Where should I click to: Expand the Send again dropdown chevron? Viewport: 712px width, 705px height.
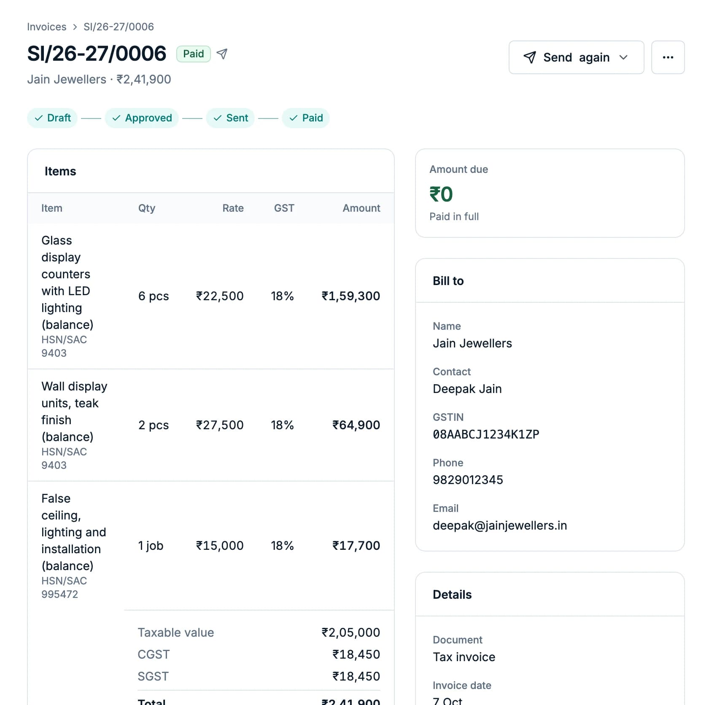(623, 57)
